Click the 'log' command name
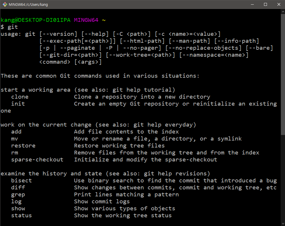Screen dimensions: 285x226 click(16, 202)
